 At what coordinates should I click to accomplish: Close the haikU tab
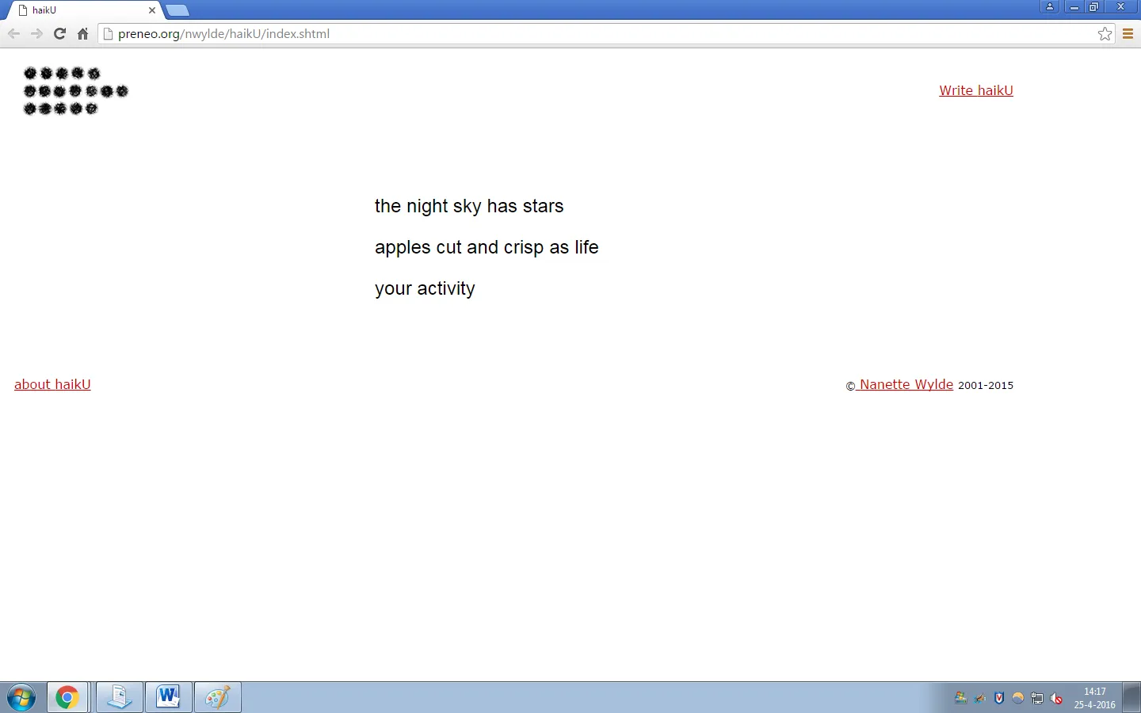(x=152, y=10)
